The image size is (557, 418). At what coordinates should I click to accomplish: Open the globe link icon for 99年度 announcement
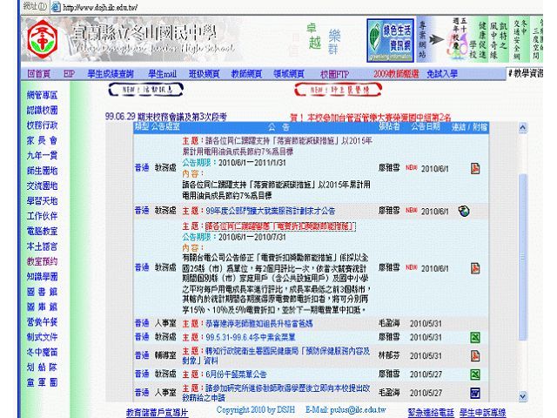coord(464,211)
